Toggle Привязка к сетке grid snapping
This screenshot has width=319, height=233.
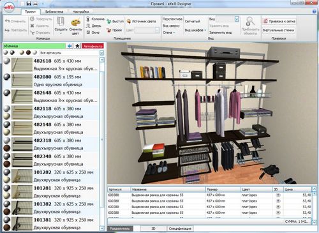(x=279, y=21)
